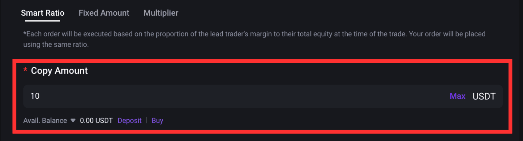Click the white underline beneath Smart Ratio
Screen dimensions: 523x141
[x=42, y=21]
